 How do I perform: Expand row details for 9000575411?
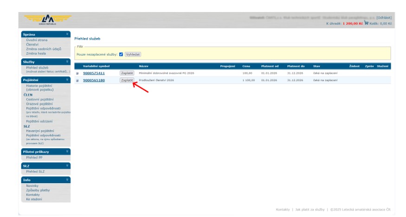pos(77,73)
